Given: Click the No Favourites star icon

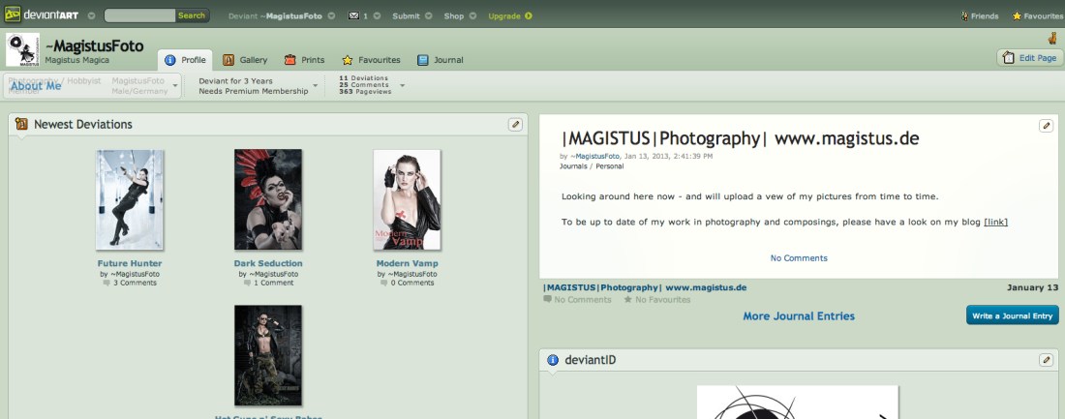Looking at the screenshot, I should point(628,299).
